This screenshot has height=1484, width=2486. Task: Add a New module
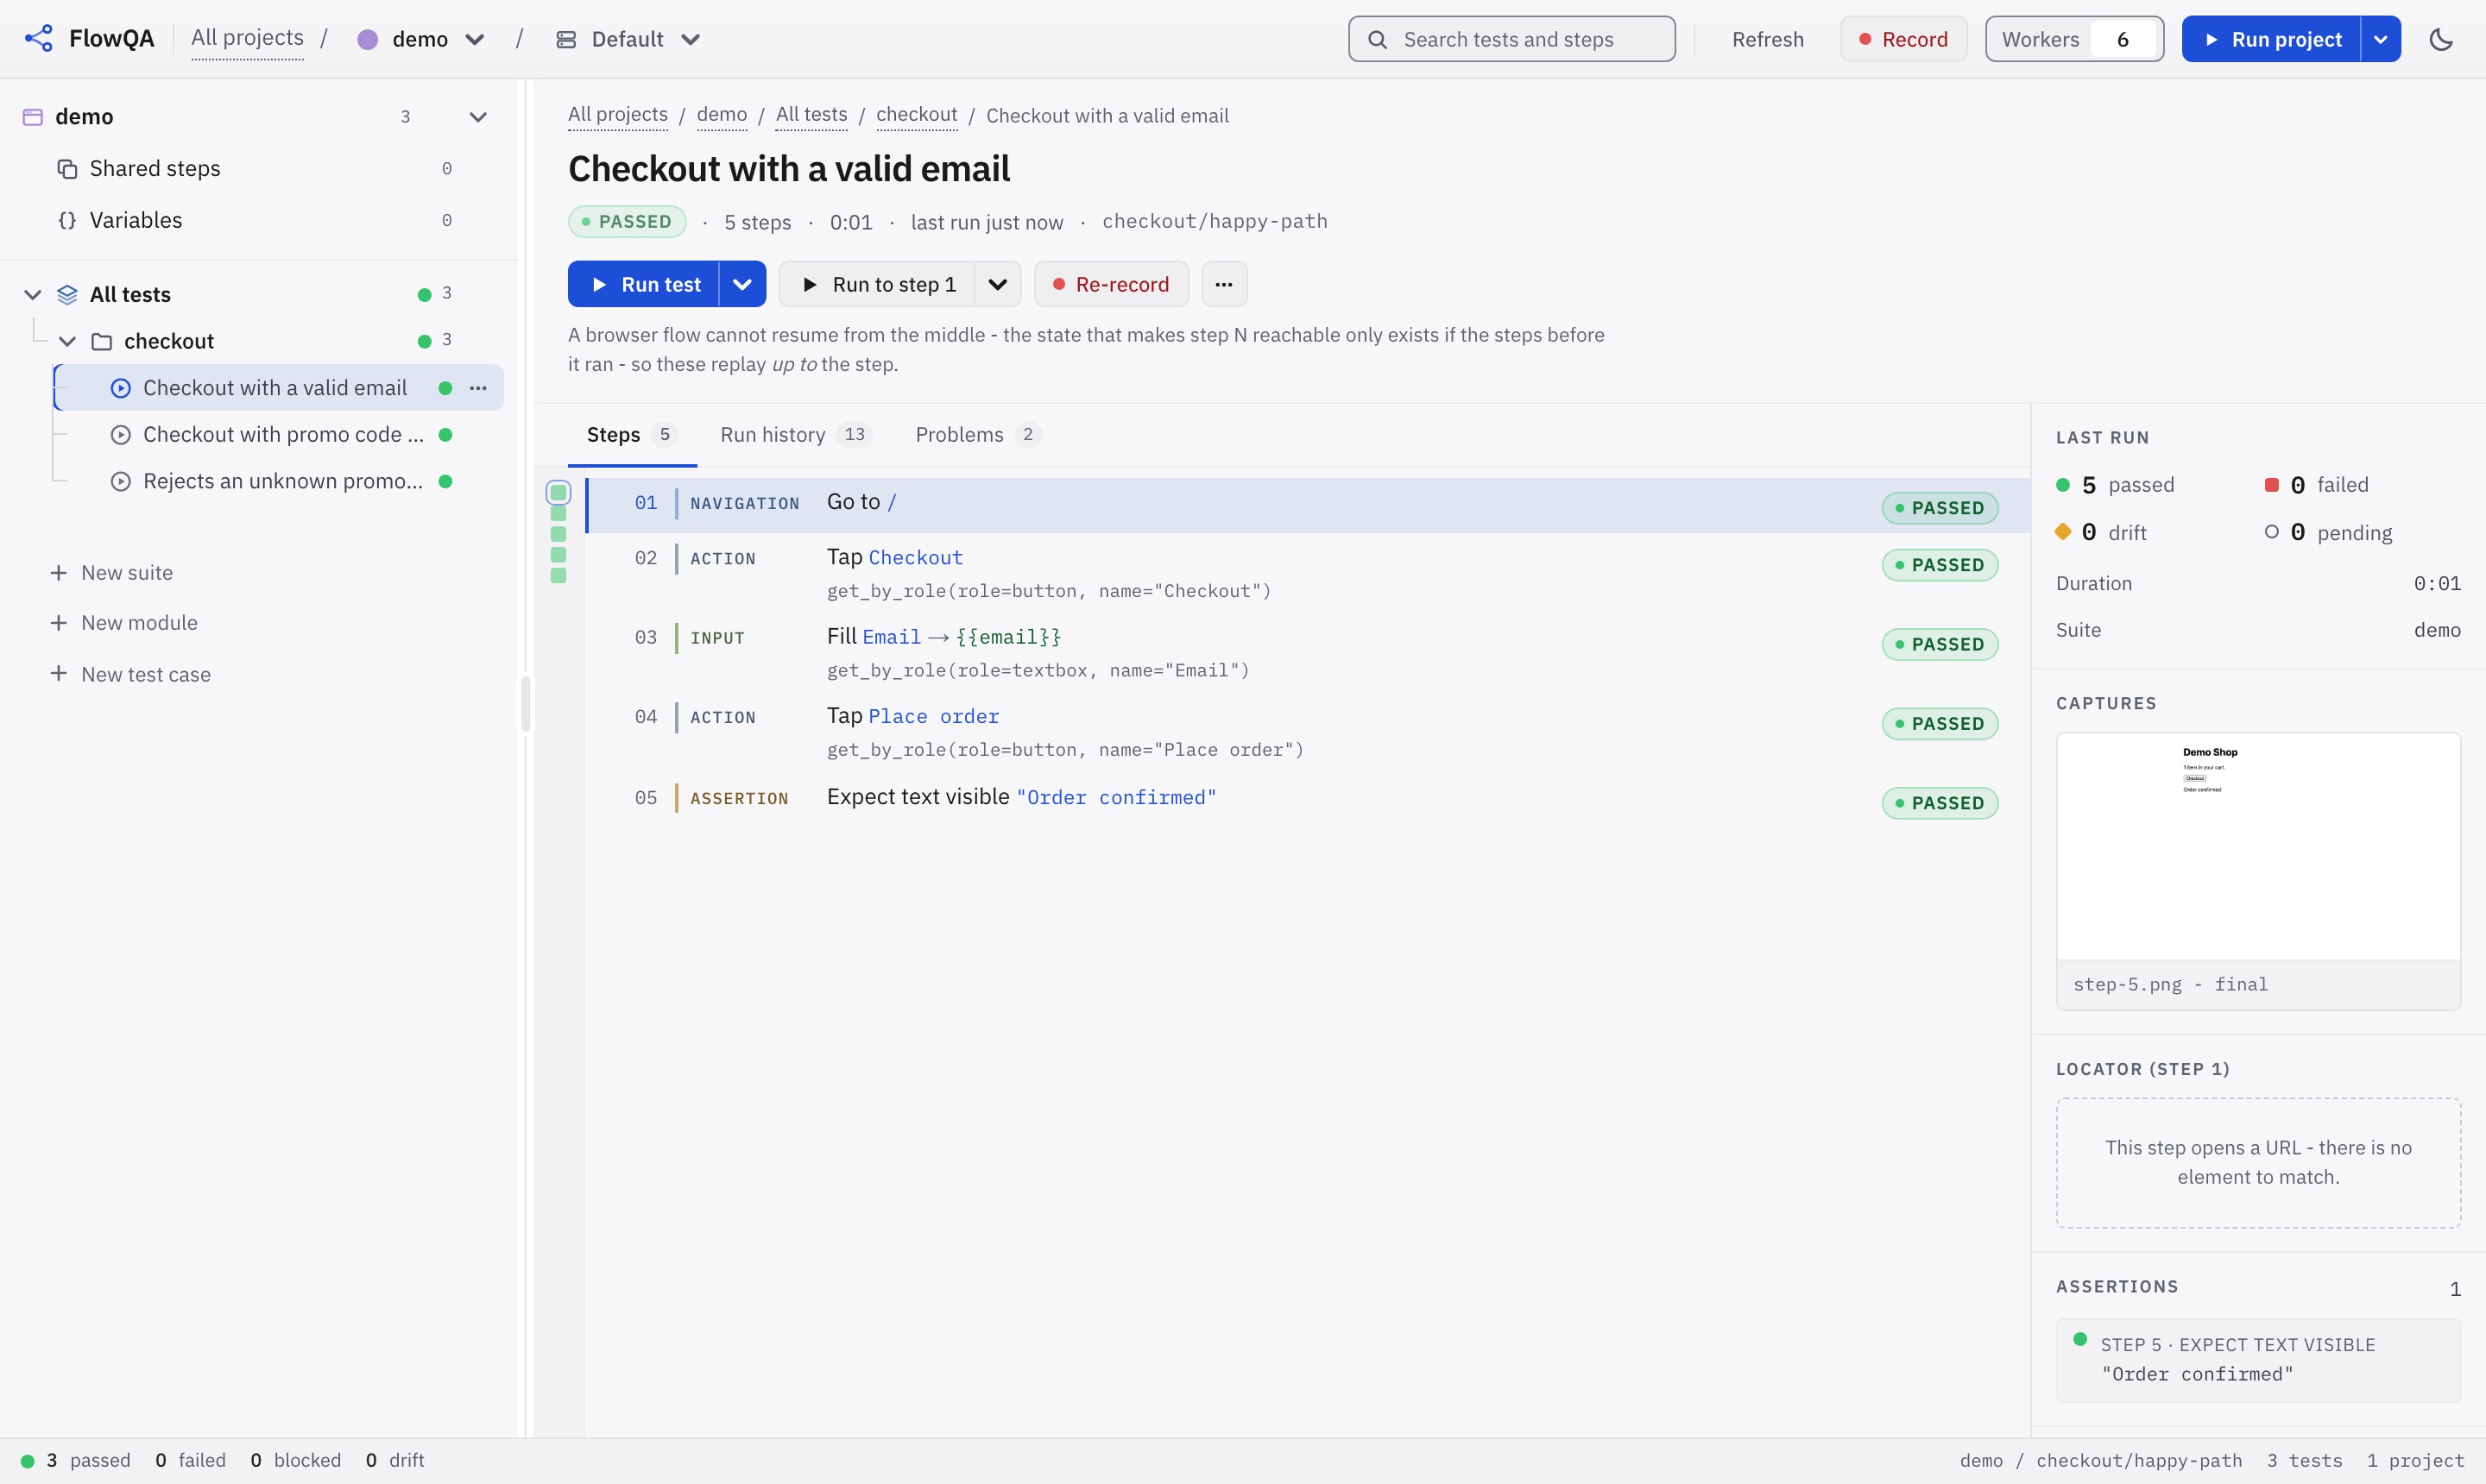click(124, 623)
